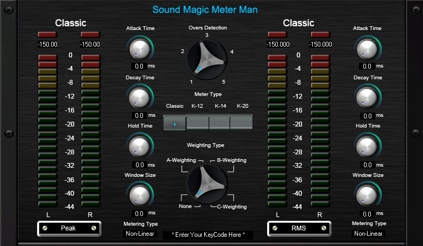Click left meter R channel LED column
This screenshot has width=423, height=246.
90,131
